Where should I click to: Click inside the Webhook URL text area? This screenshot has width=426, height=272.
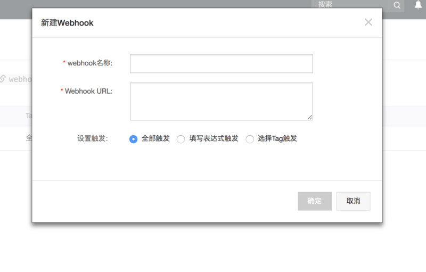[221, 101]
